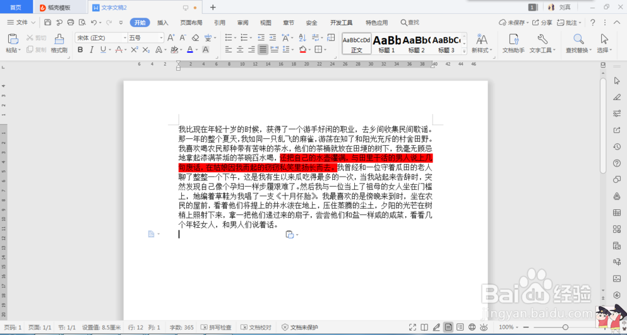
Task: Toggle Underline formatting
Action: point(103,49)
